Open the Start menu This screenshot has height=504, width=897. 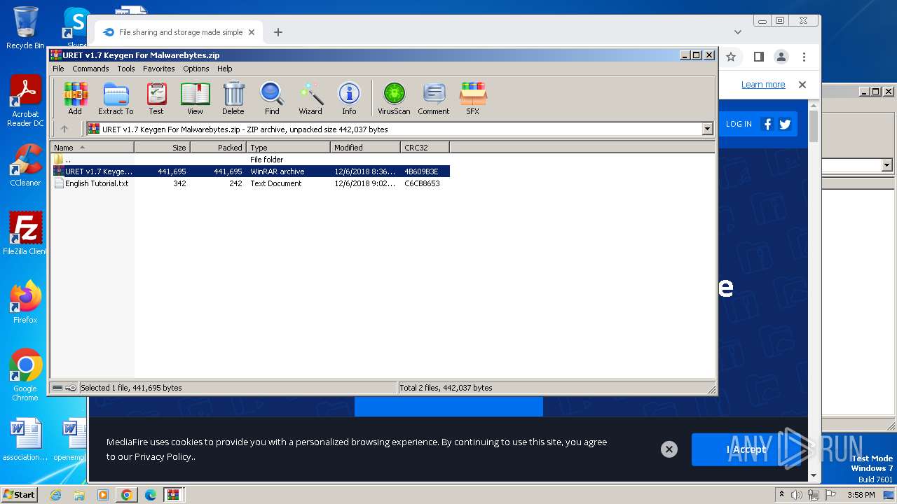(x=19, y=494)
